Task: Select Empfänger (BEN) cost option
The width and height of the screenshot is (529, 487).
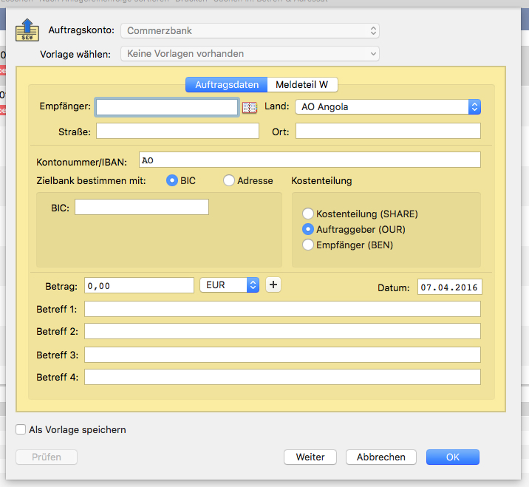Action: (308, 245)
